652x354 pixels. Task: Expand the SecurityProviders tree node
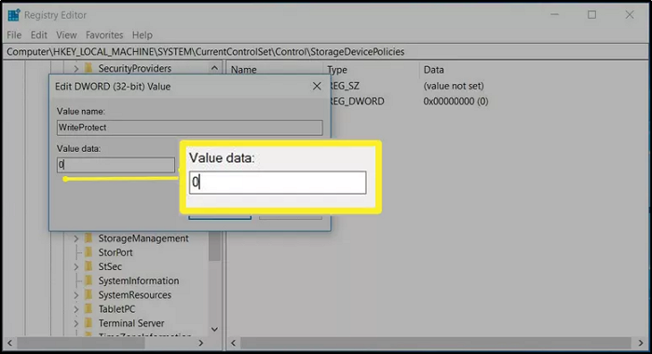[76, 68]
